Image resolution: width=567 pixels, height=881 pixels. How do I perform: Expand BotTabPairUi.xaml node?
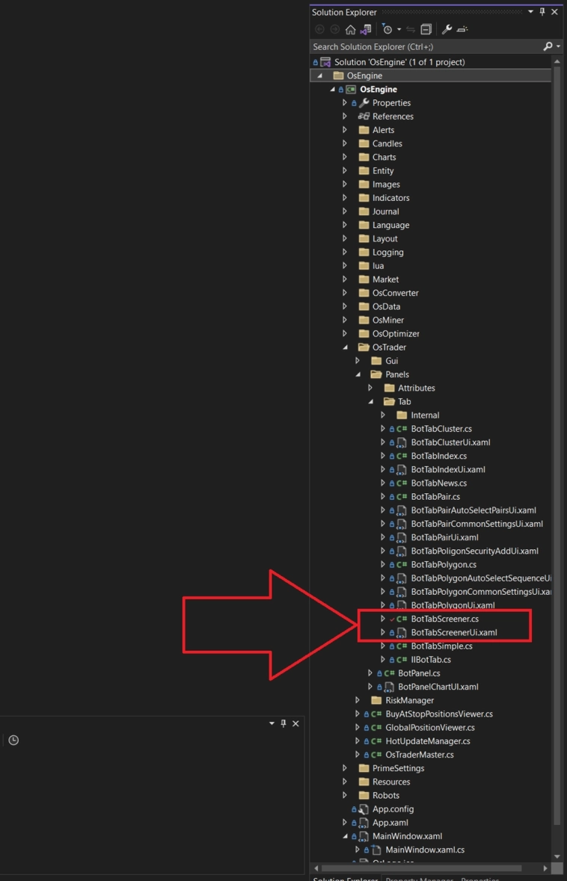[383, 537]
